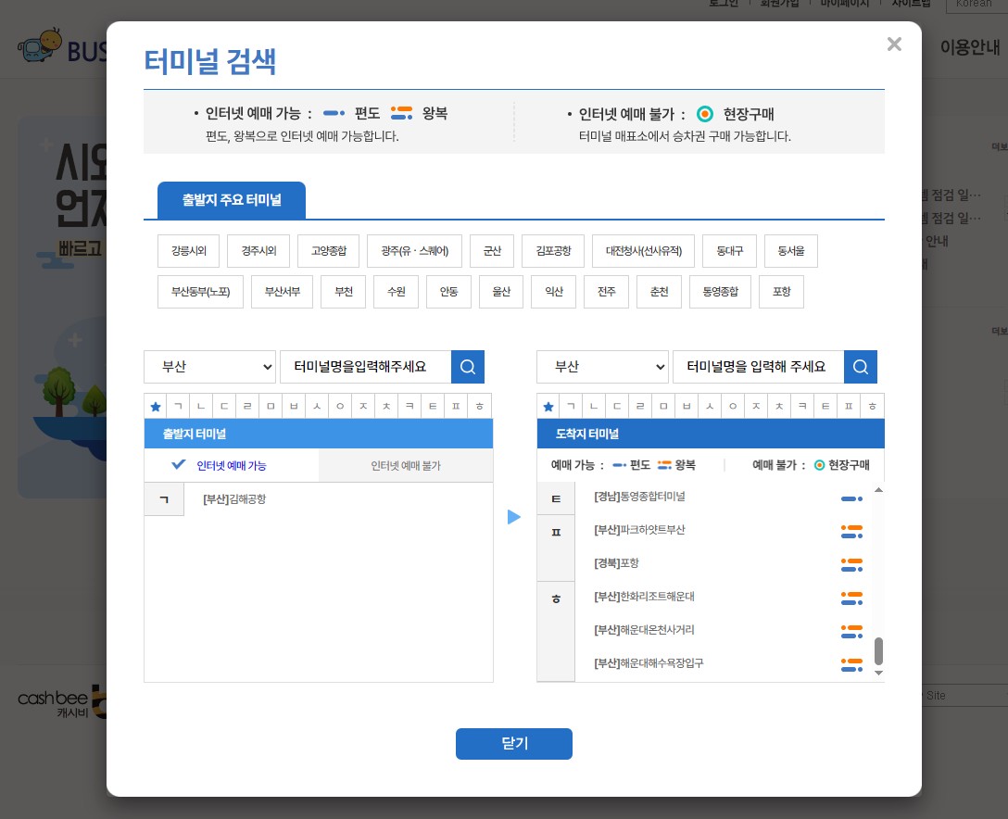The image size is (1008, 819).
Task: Select [부산]김해공항 departure terminal
Action: (234, 499)
